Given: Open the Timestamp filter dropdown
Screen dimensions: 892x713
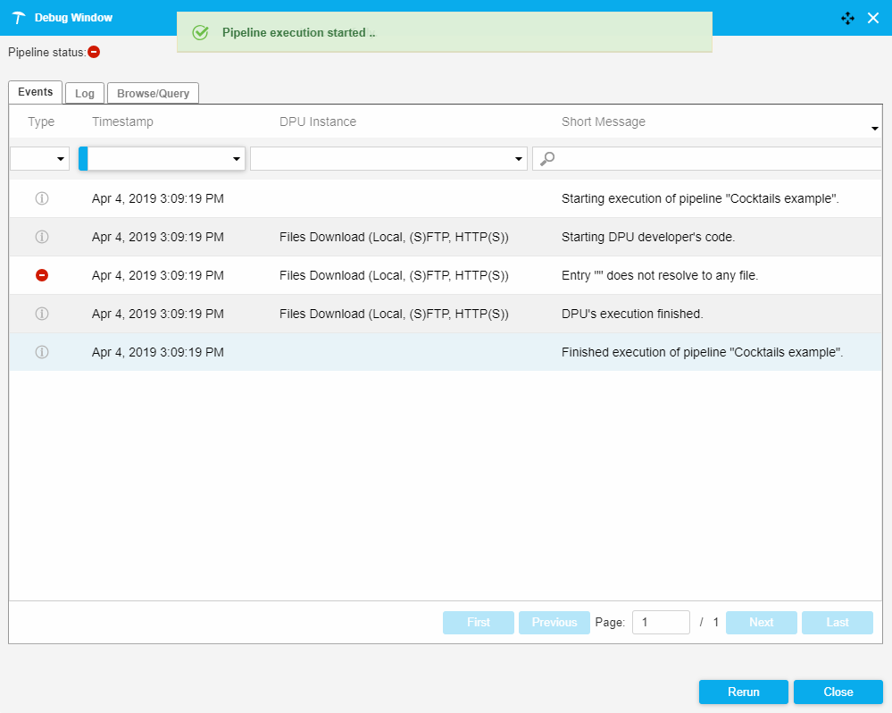Looking at the screenshot, I should point(236,159).
